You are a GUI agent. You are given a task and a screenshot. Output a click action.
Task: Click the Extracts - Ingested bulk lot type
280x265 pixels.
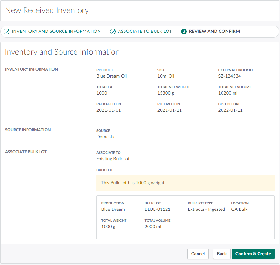click(x=206, y=209)
